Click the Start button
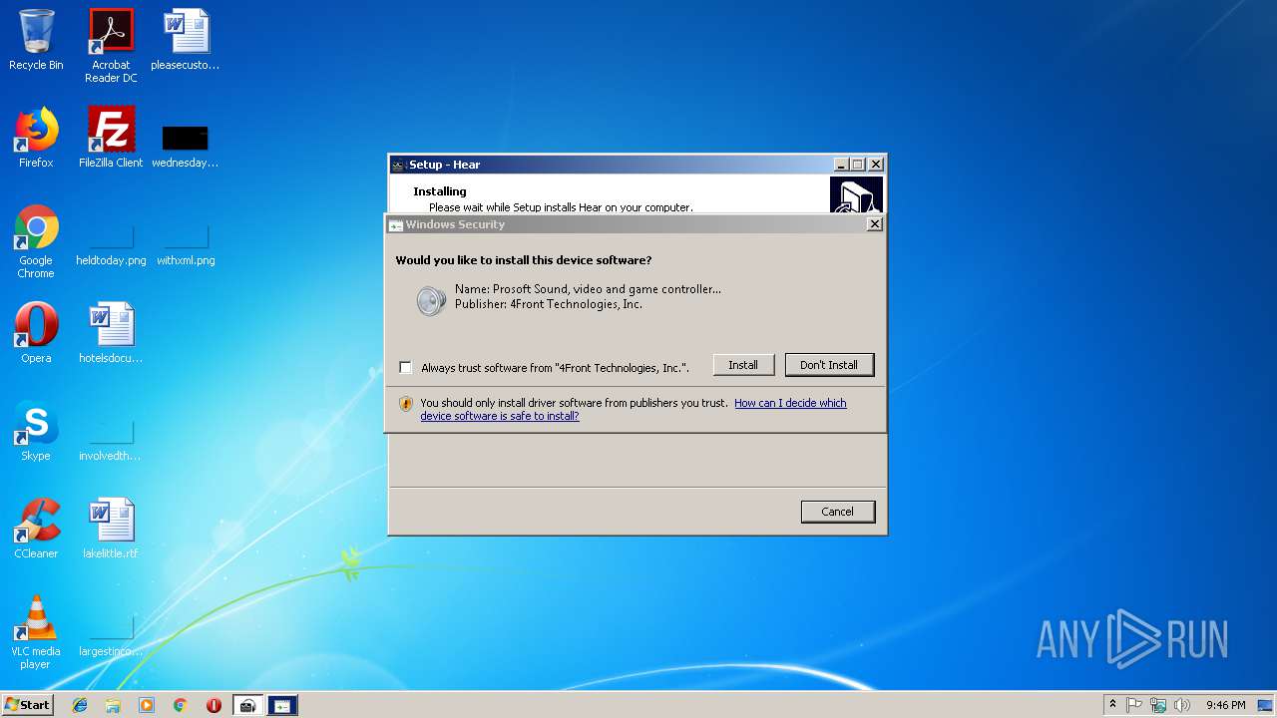This screenshot has width=1277, height=718. point(28,705)
